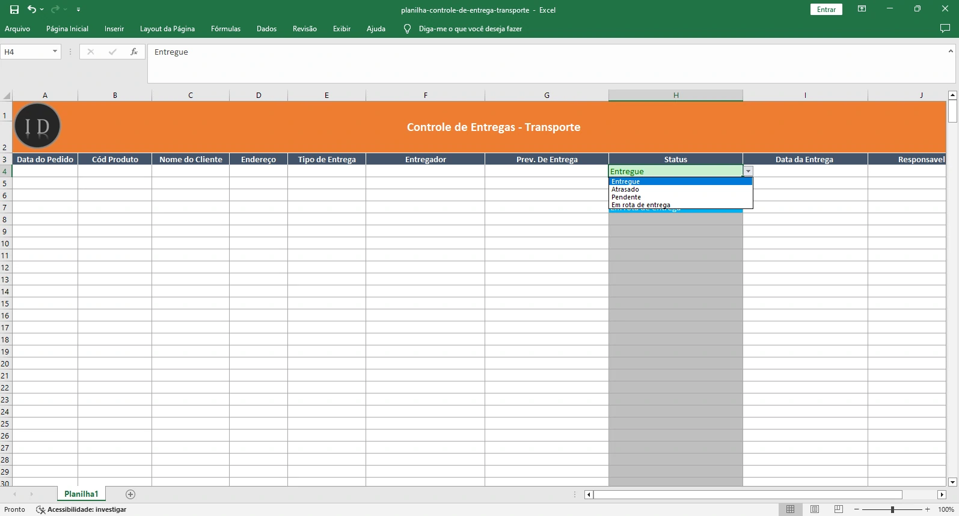Image resolution: width=959 pixels, height=516 pixels.
Task: Open the Arquivo menu
Action: (x=17, y=29)
